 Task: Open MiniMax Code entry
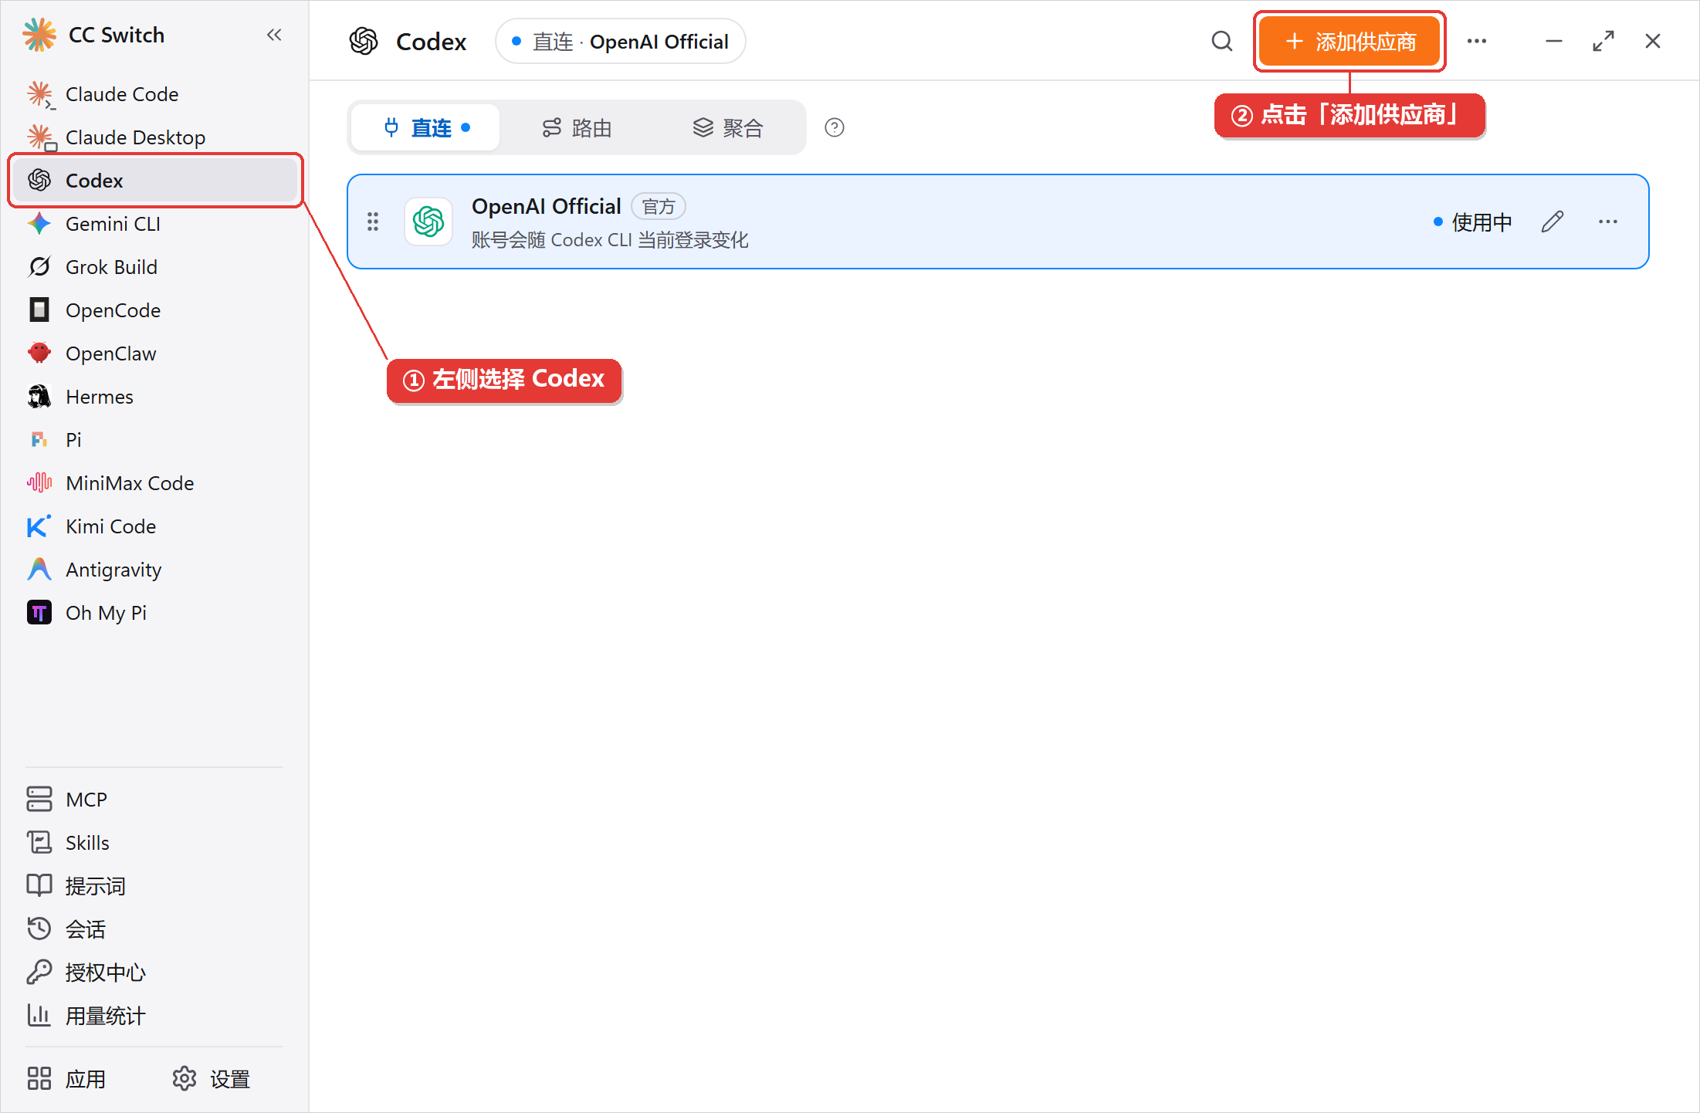click(x=154, y=483)
